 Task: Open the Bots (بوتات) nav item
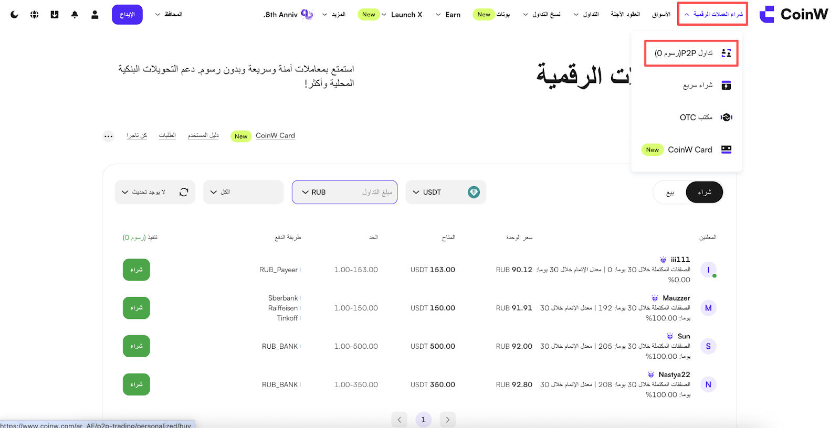pyautogui.click(x=503, y=14)
